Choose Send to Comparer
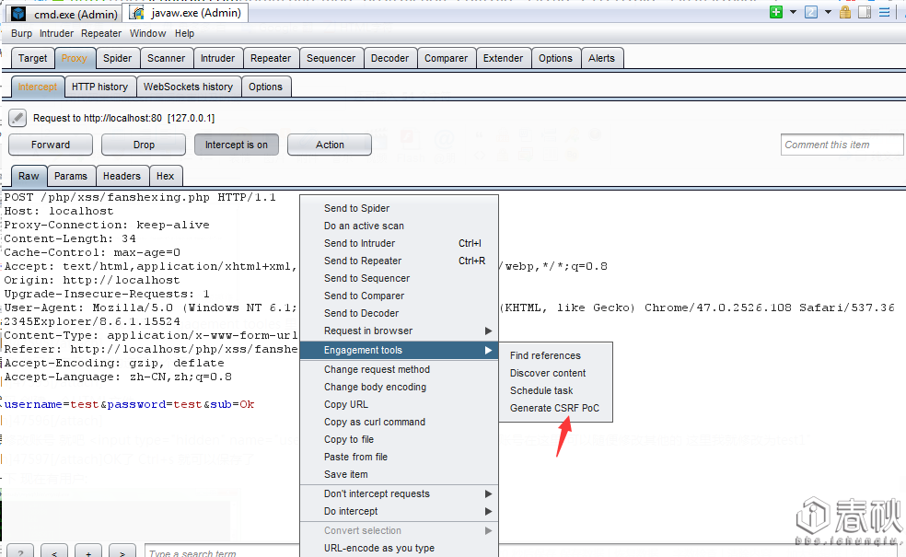 coord(400,296)
